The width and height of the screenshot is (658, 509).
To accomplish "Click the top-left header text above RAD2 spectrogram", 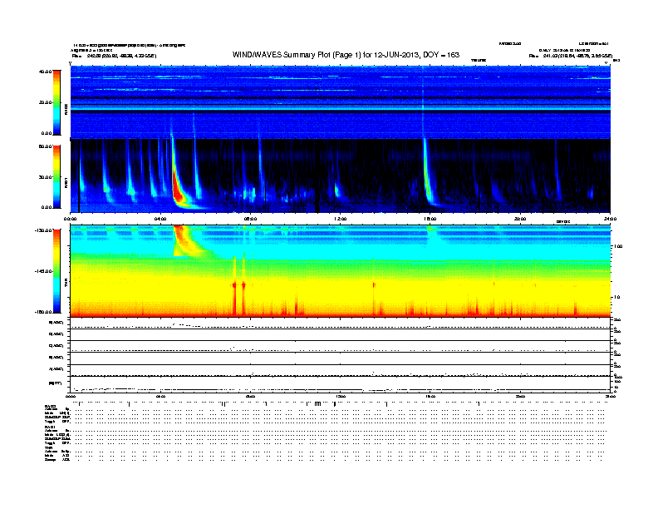I will tap(128, 50).
